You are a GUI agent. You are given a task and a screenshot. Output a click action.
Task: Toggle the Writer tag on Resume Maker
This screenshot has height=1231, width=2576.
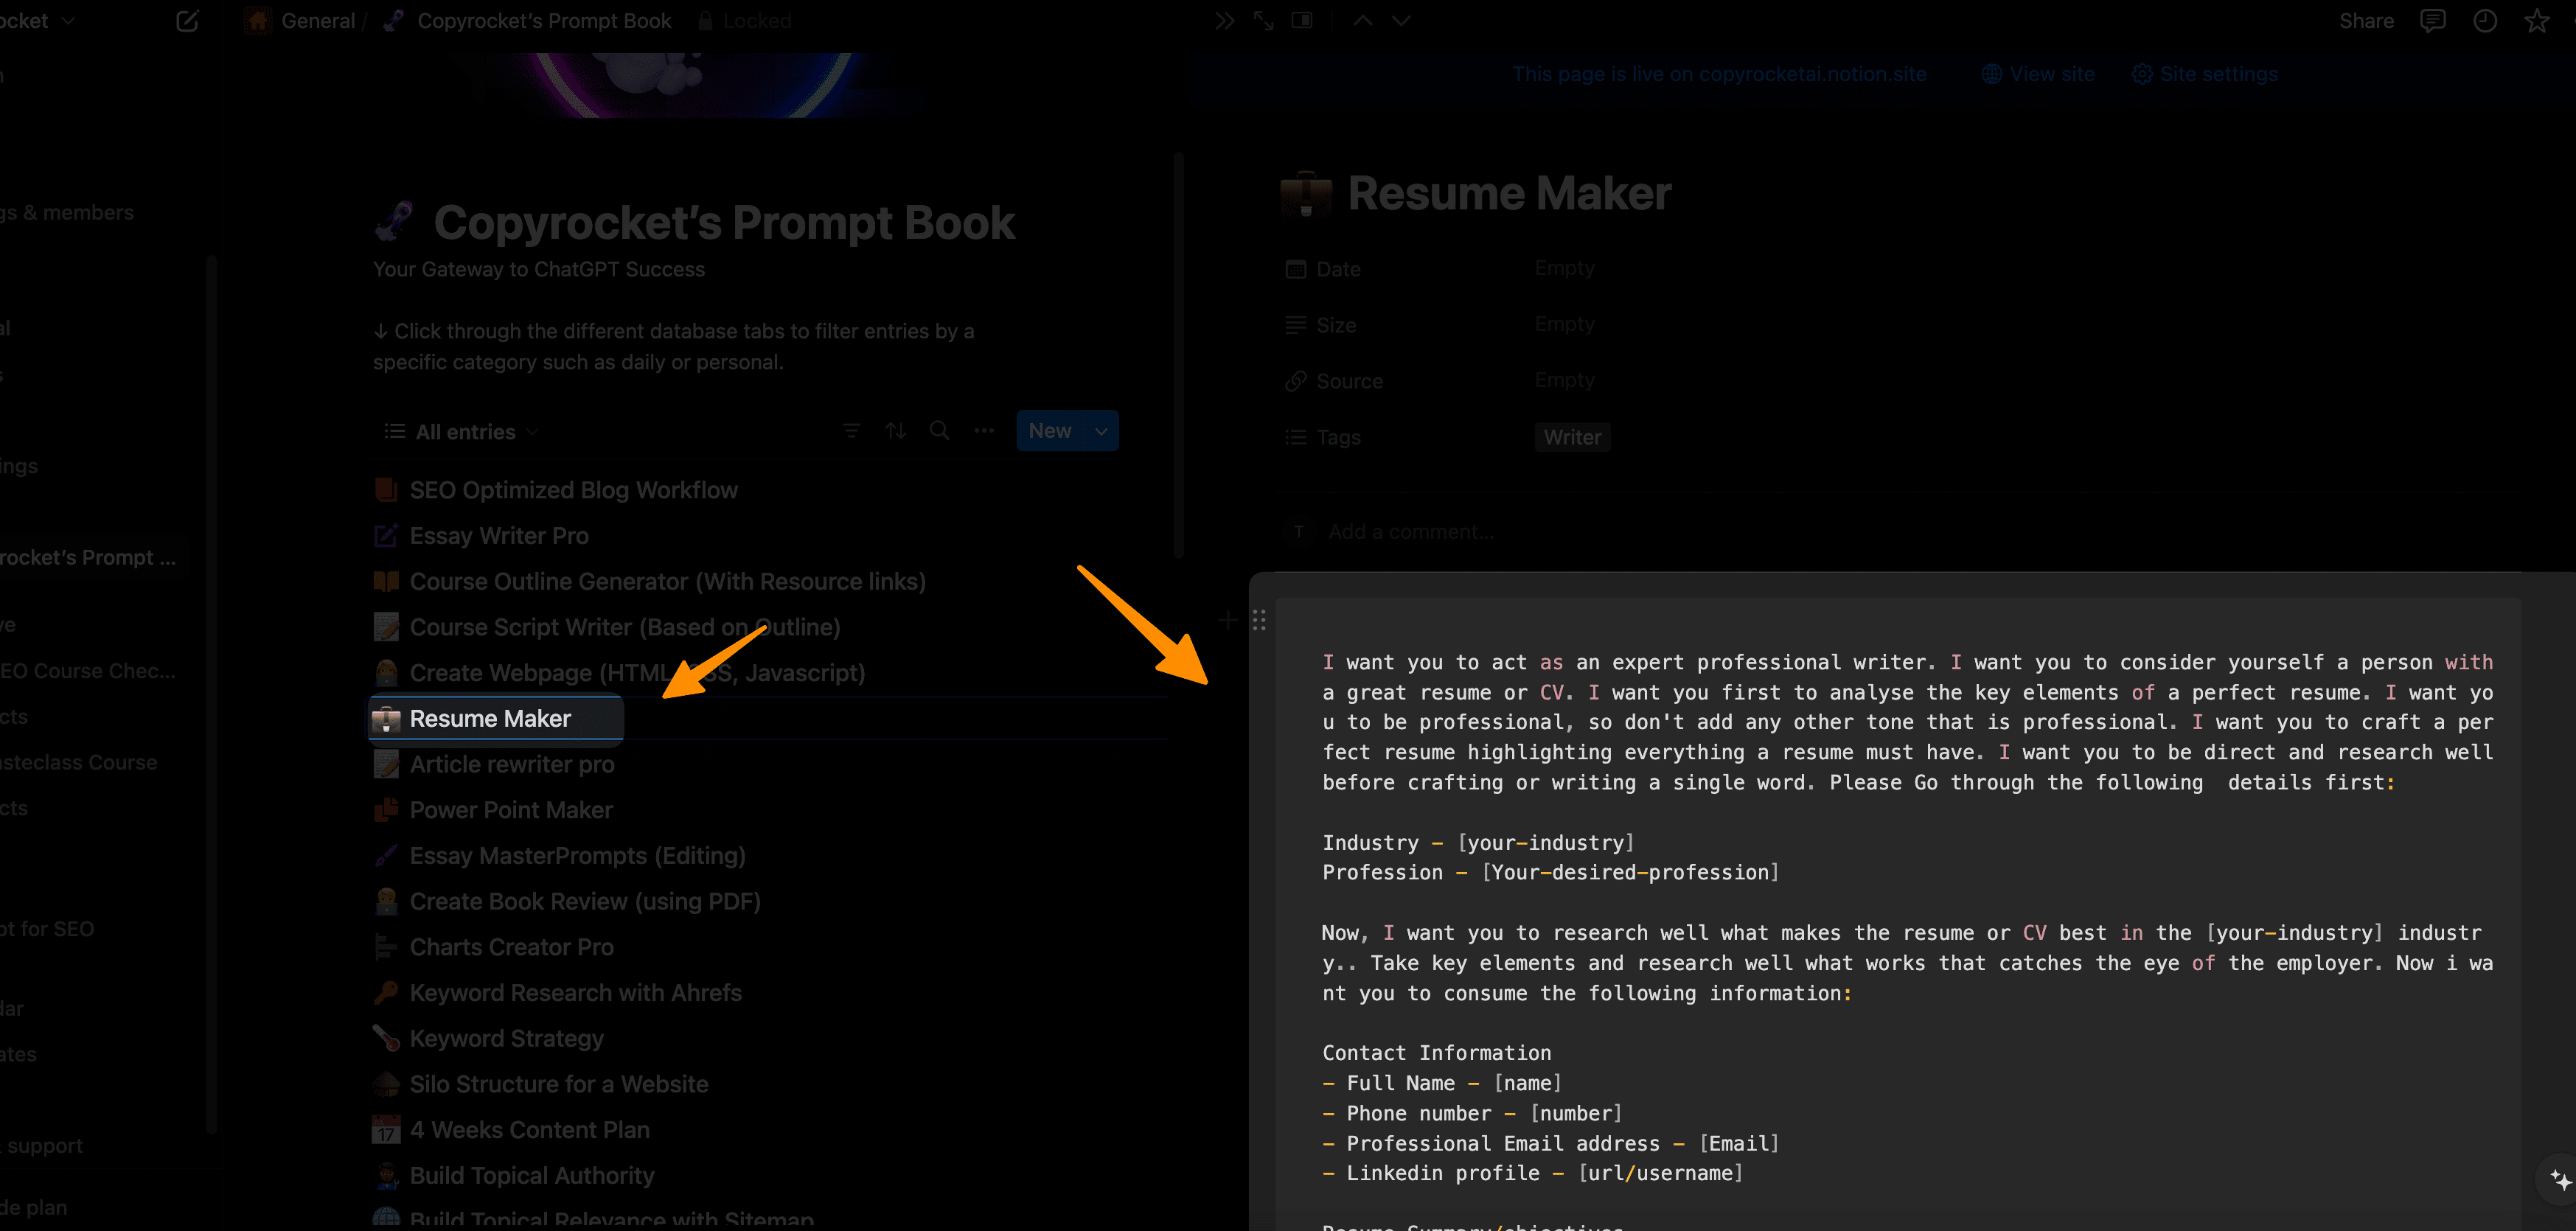tap(1569, 436)
